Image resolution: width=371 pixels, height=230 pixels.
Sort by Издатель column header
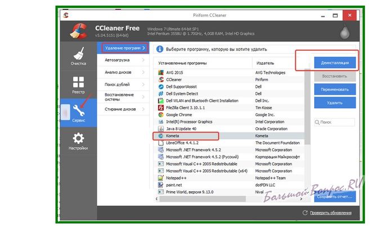point(279,63)
